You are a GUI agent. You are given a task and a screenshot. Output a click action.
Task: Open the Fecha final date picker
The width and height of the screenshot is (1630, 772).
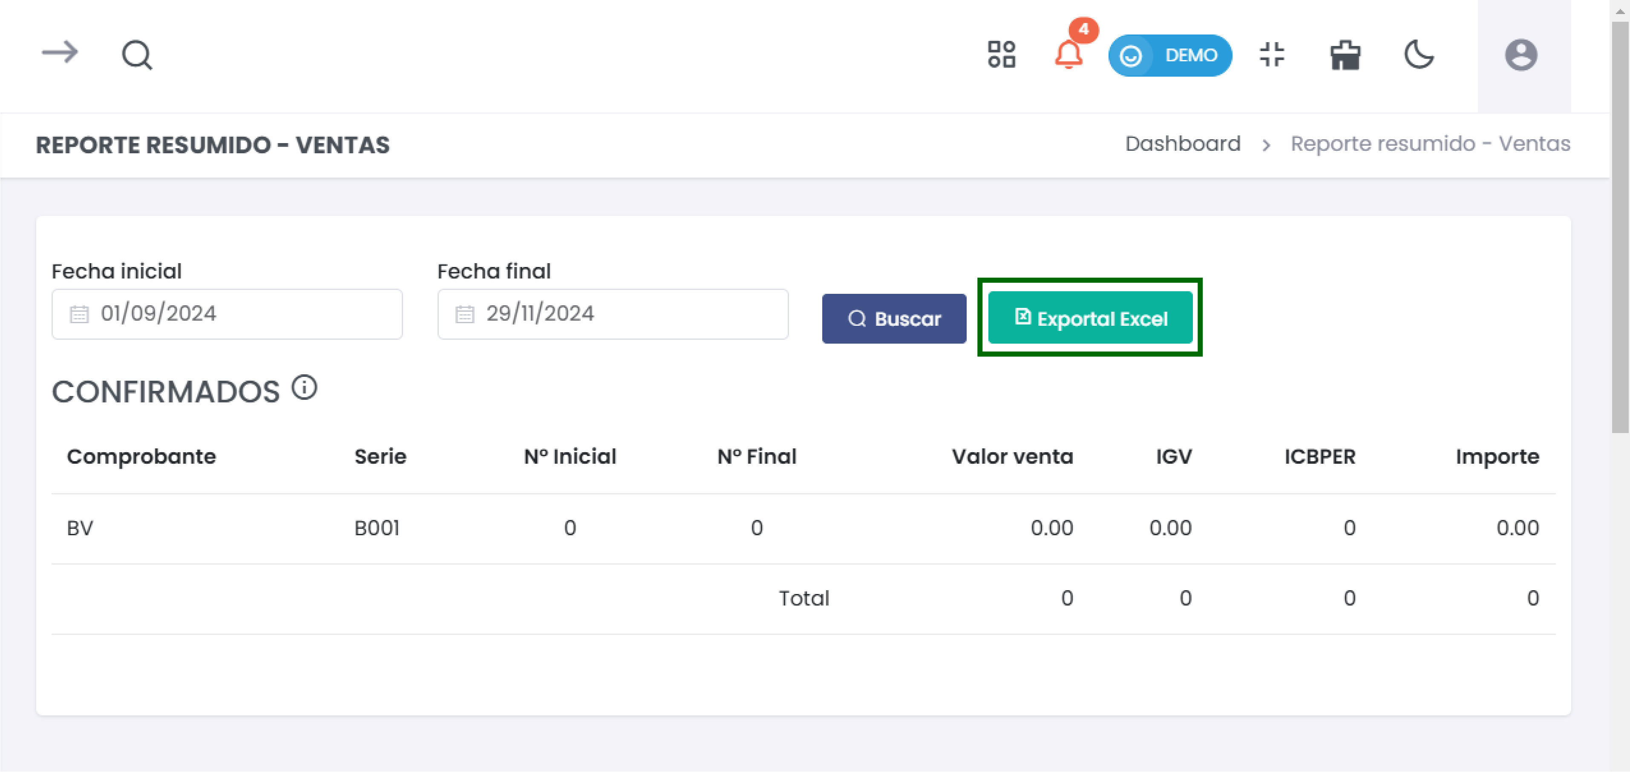(x=612, y=313)
